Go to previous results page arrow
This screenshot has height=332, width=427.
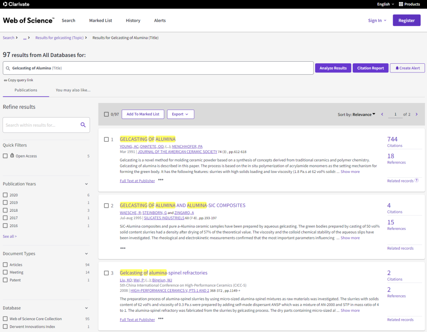coord(382,114)
